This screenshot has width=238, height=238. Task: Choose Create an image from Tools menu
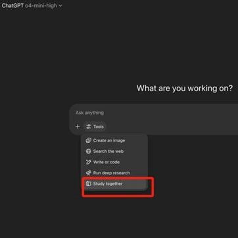click(115, 140)
